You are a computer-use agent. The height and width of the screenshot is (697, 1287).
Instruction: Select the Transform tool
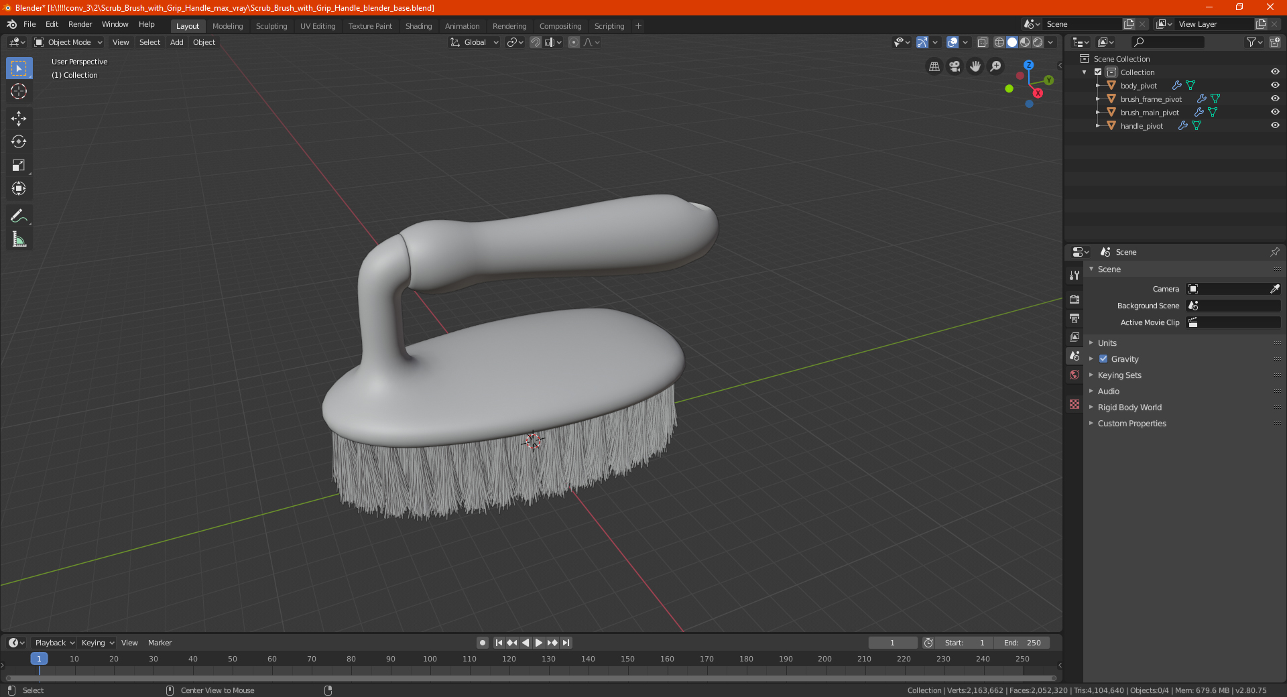pos(19,188)
